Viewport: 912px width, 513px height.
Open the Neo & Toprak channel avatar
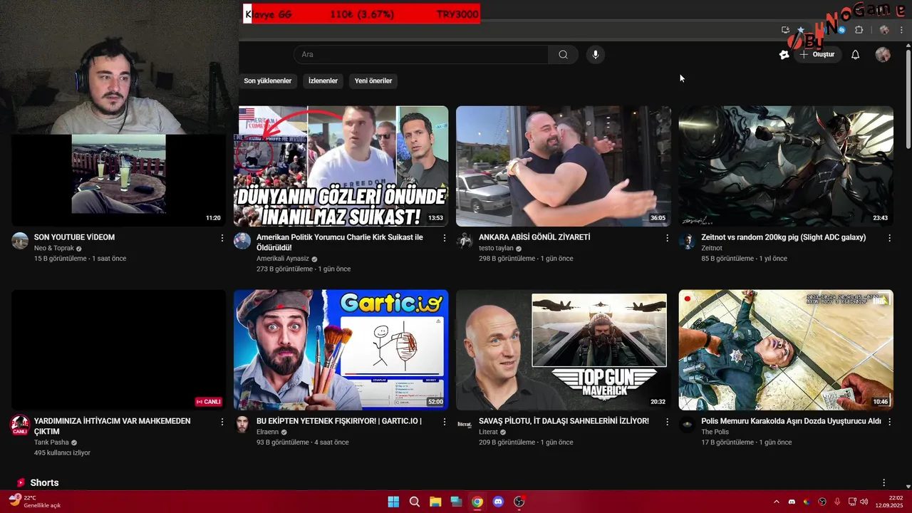(20, 241)
